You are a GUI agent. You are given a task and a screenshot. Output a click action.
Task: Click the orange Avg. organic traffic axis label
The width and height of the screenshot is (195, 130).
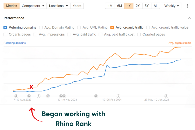tap(180, 43)
